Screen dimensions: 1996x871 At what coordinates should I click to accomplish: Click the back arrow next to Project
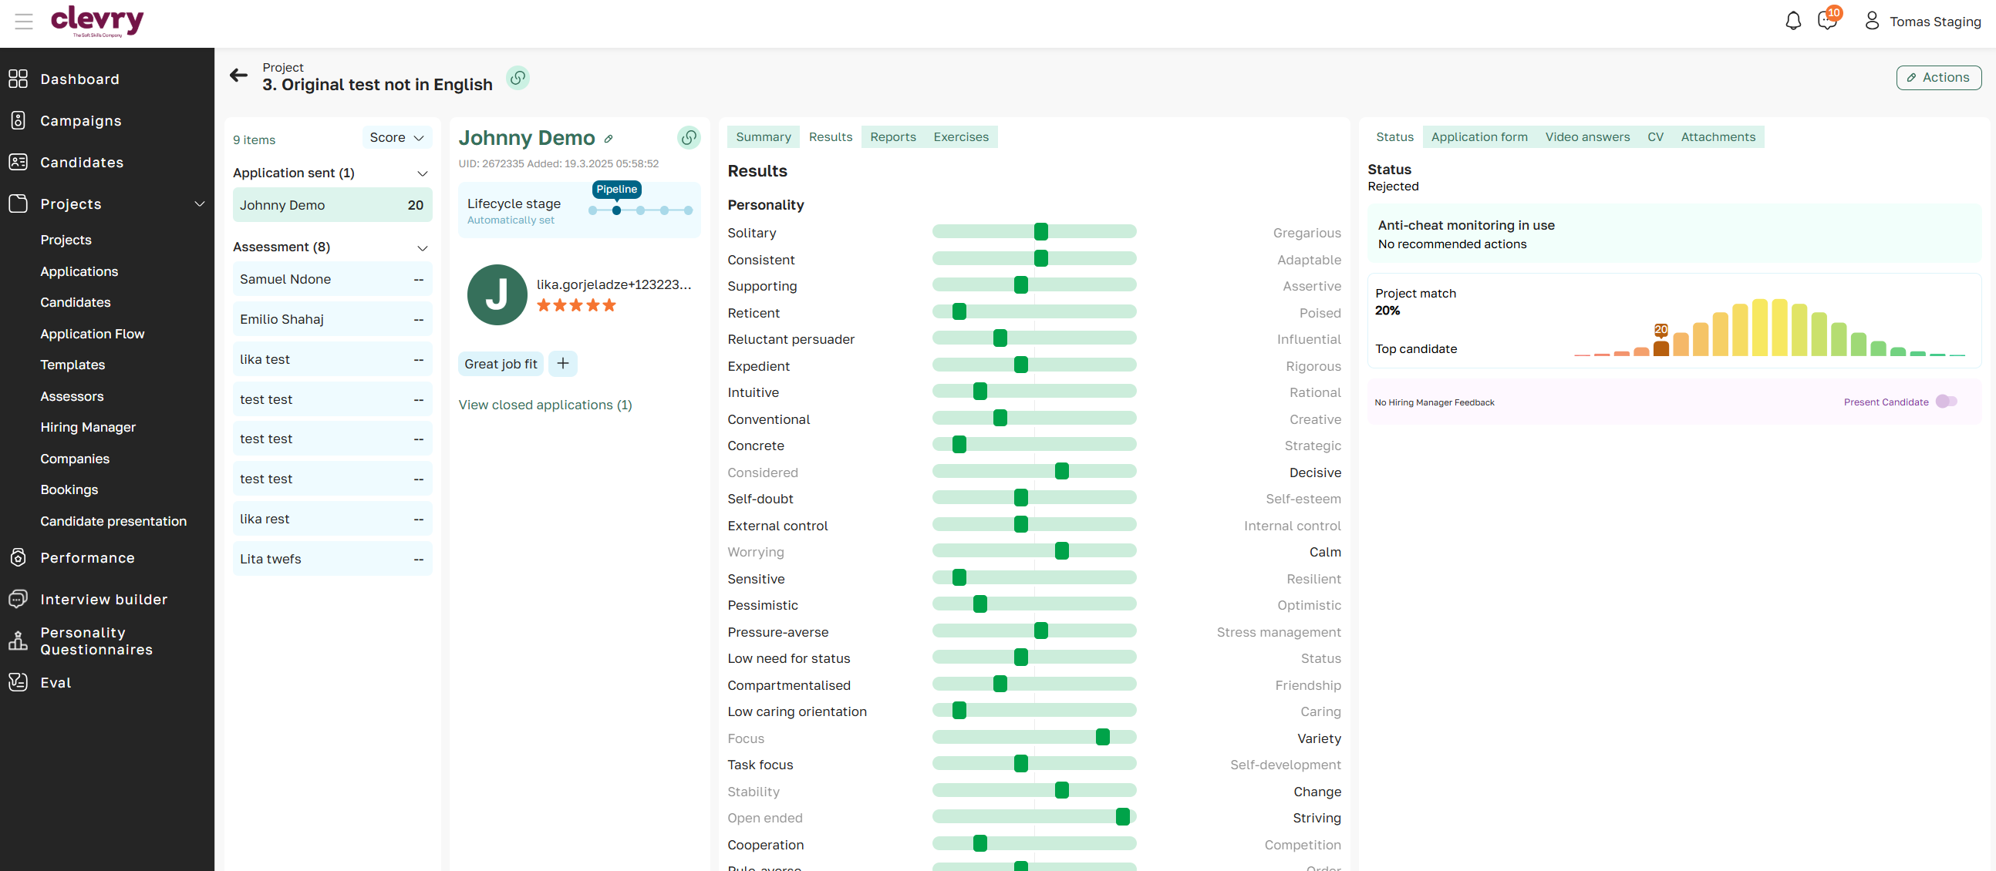point(238,75)
